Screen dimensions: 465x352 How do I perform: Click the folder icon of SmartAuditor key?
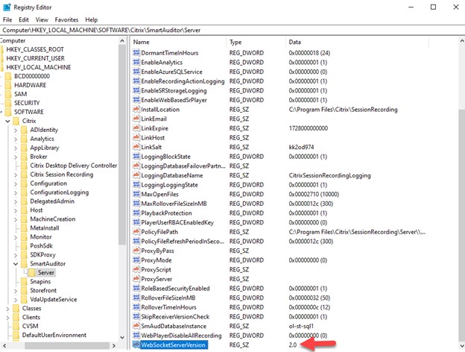[25, 263]
